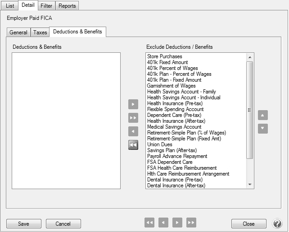This screenshot has width=289, height=232.
Task: Click the move selected item left arrow
Action: [x=133, y=131]
